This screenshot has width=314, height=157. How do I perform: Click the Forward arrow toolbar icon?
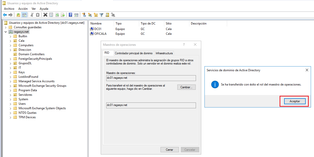11,15
